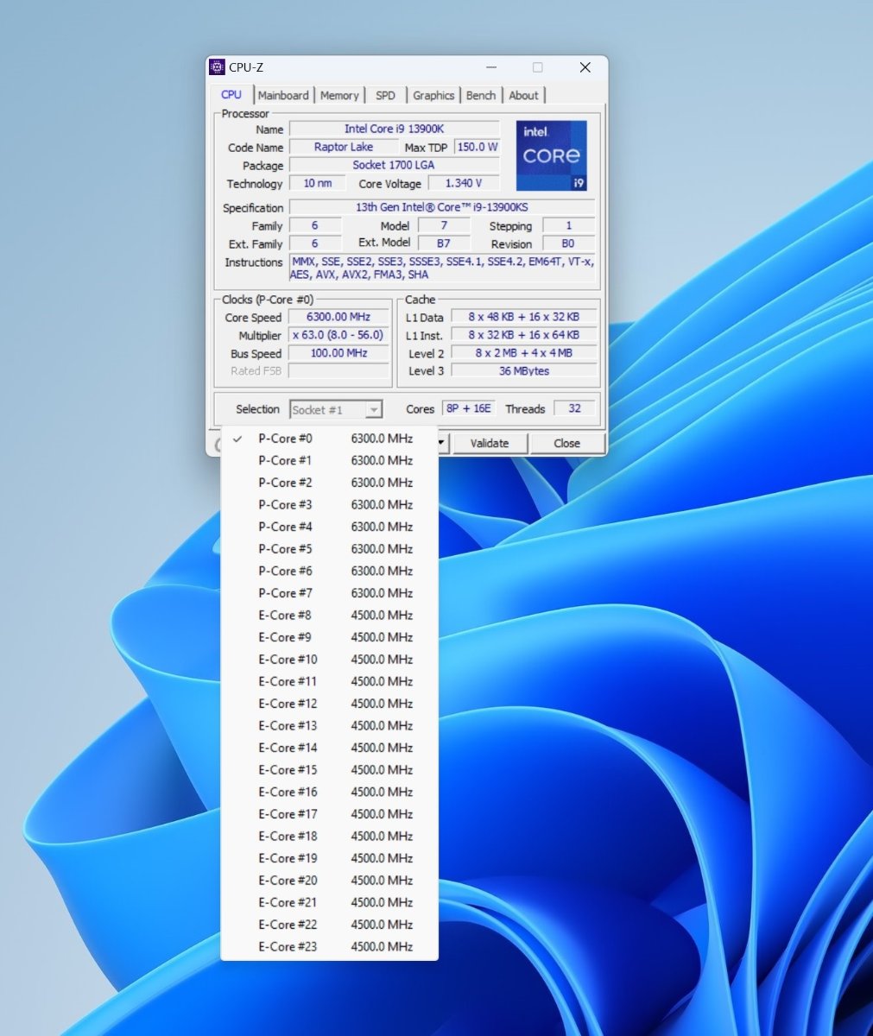Select P-Core #3 entry
The image size is (873, 1036).
coord(330,505)
